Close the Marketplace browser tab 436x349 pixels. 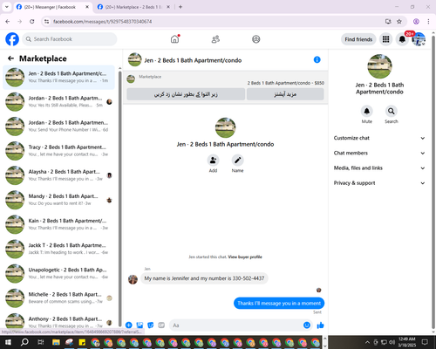pos(168,7)
